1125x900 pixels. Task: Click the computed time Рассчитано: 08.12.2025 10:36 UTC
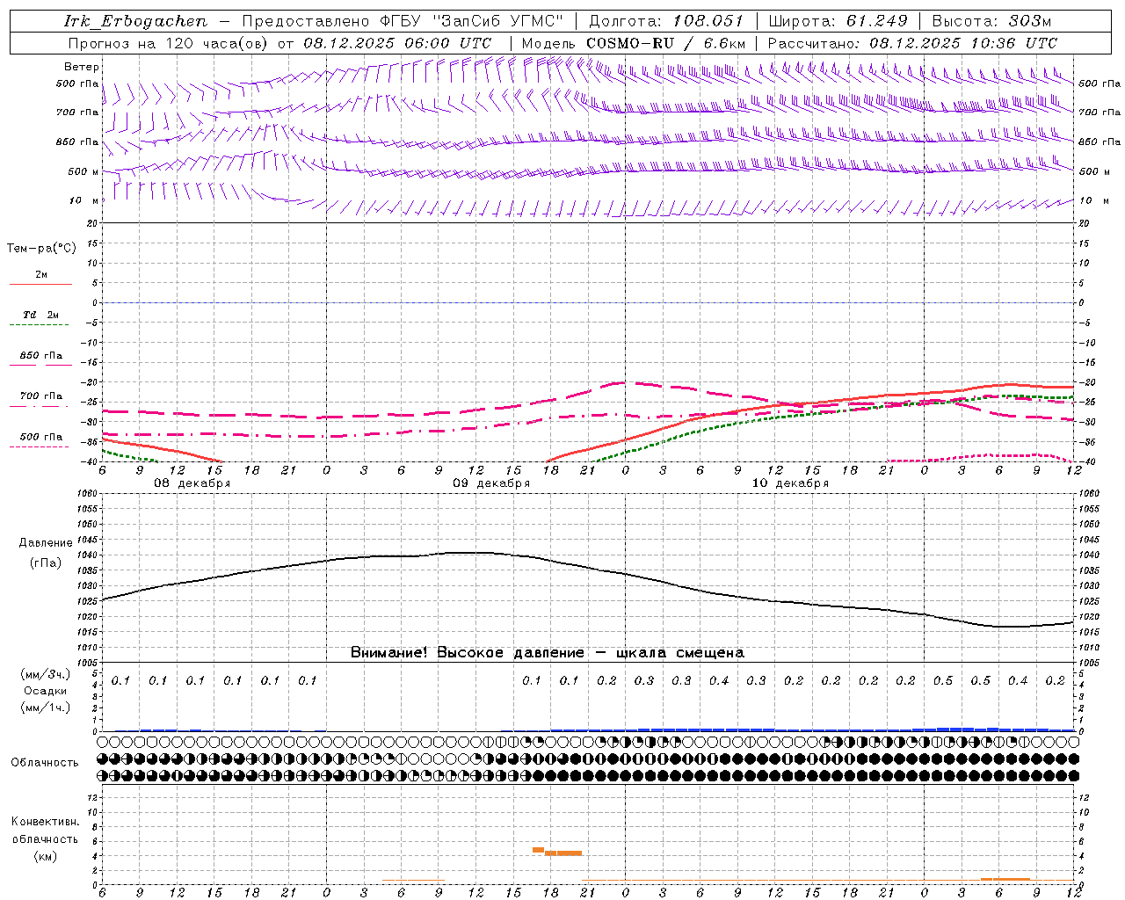[x=912, y=43]
